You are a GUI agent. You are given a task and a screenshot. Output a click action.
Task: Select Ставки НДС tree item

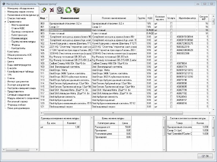tap(18, 28)
